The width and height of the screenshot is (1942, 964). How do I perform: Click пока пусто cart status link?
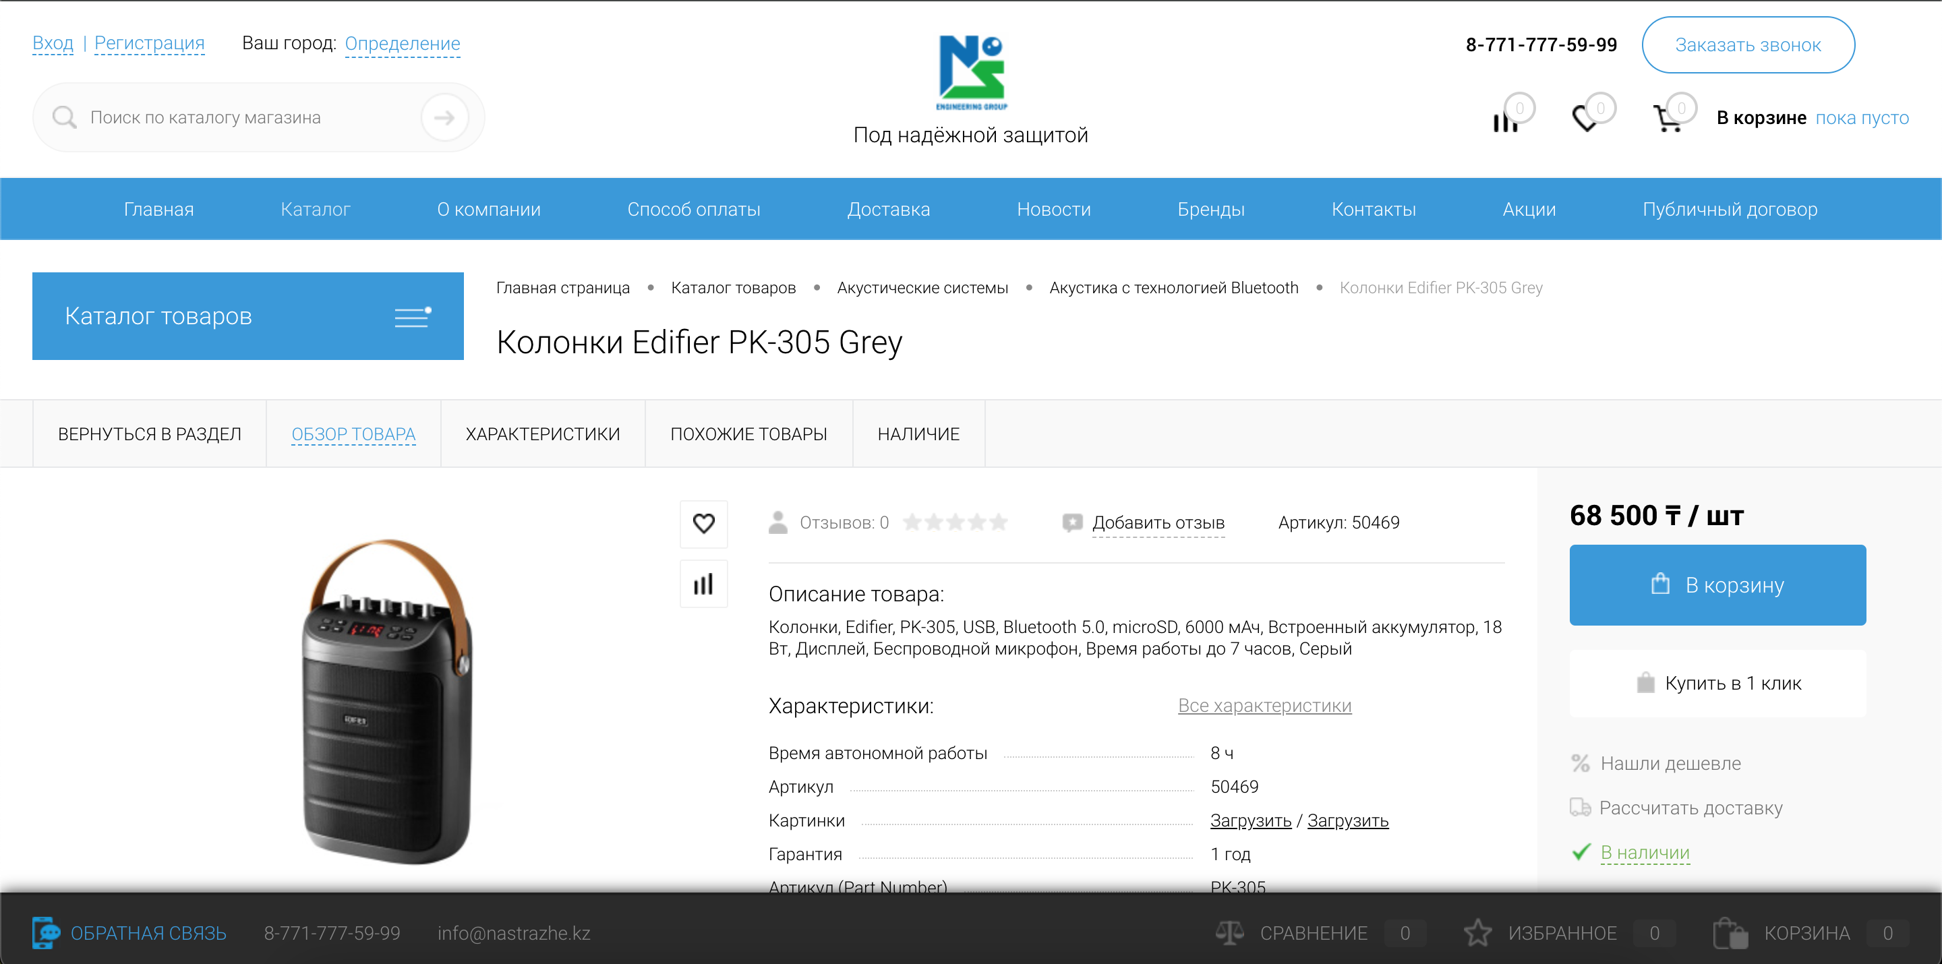click(1862, 117)
